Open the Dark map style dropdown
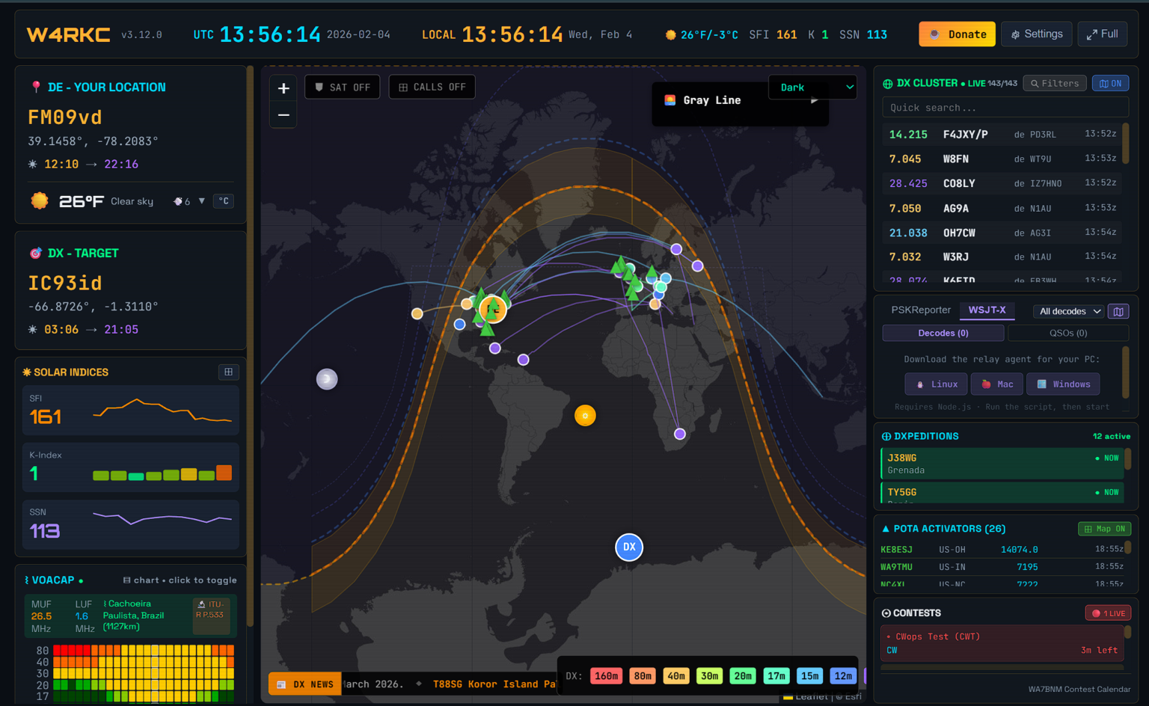This screenshot has width=1149, height=706. tap(813, 88)
